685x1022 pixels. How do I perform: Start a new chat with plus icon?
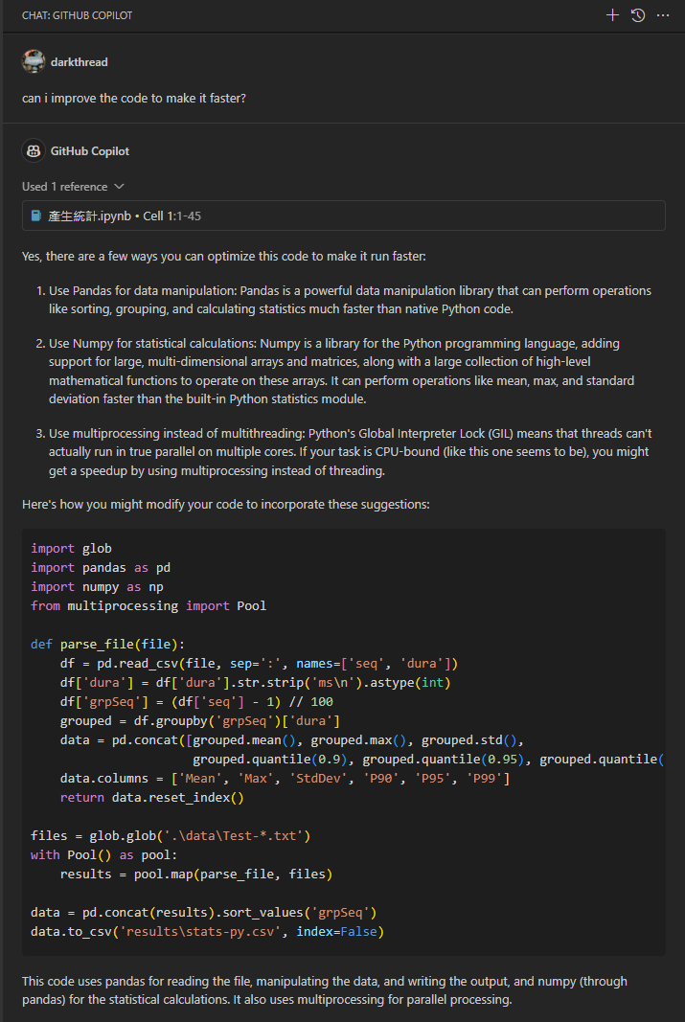tap(613, 15)
